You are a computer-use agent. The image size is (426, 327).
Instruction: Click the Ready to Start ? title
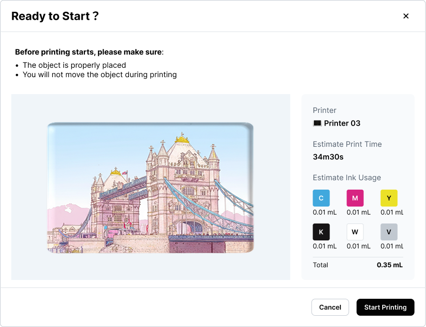[55, 16]
